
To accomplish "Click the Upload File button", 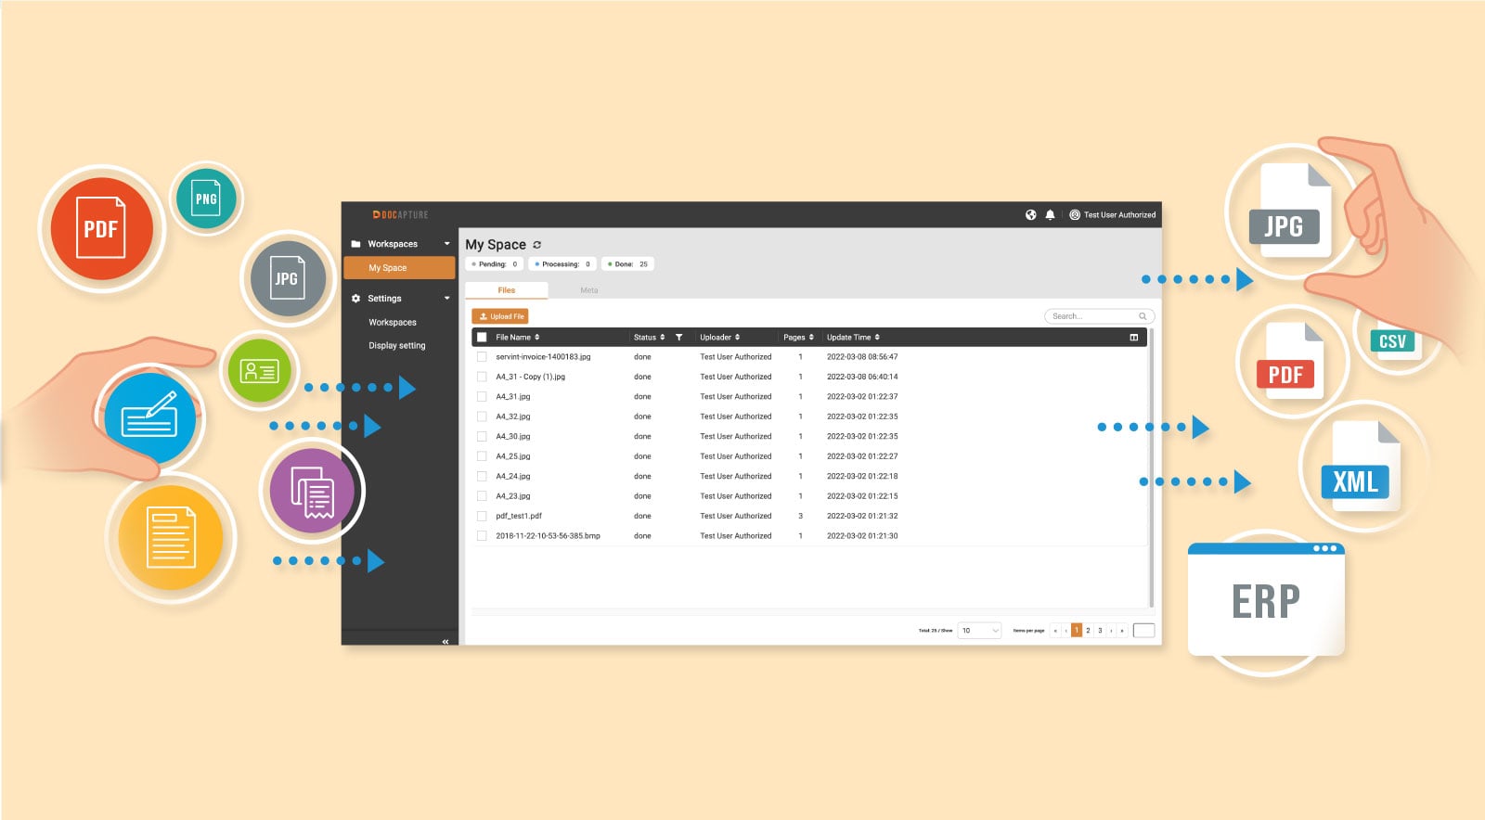I will [500, 316].
